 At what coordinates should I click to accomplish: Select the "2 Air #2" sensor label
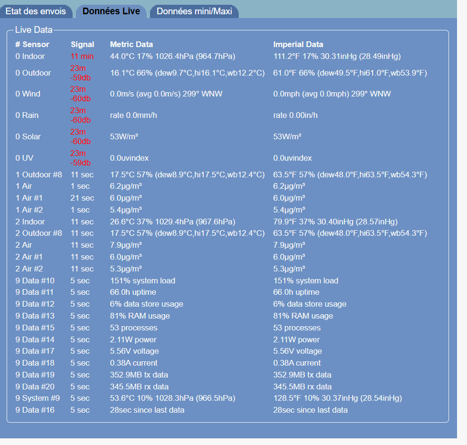pyautogui.click(x=29, y=269)
